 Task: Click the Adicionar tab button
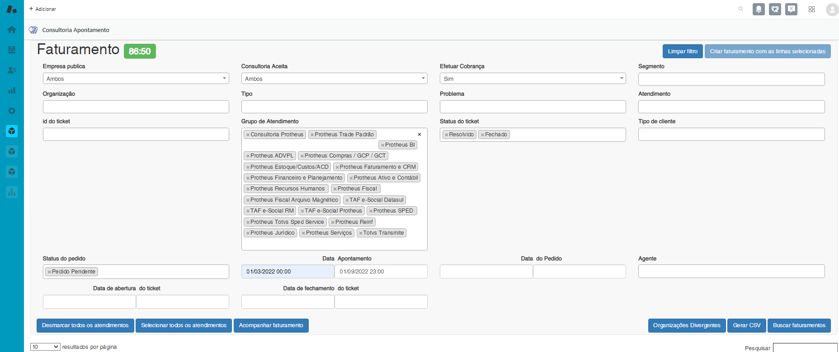[x=43, y=9]
